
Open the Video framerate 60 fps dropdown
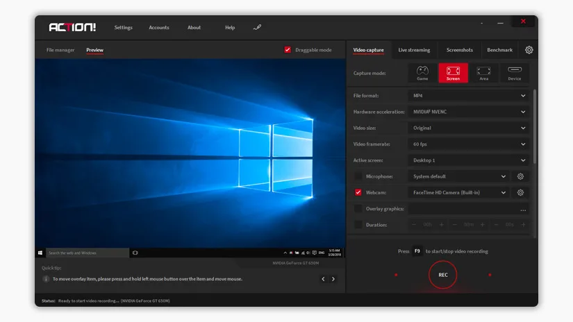click(469, 144)
